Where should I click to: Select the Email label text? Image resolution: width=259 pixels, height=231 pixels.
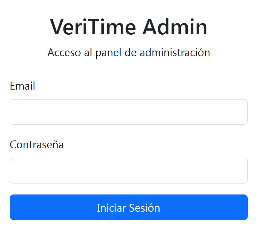(22, 86)
